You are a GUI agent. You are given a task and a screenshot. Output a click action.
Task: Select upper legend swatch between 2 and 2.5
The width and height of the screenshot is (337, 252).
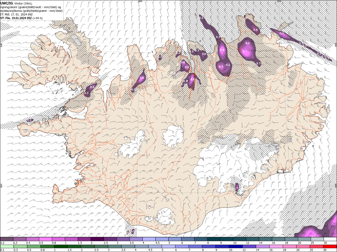97,239
